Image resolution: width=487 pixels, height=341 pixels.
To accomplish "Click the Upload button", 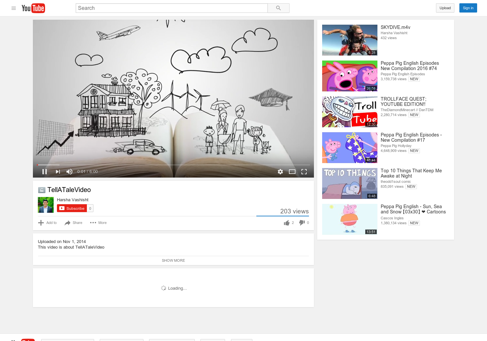I will 445,8.
